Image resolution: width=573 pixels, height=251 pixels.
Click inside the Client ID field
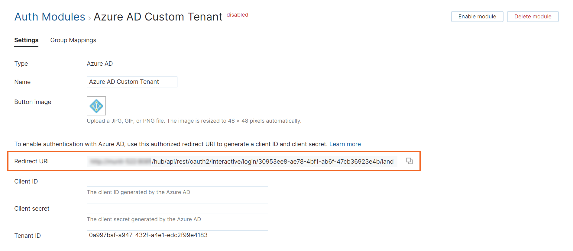(x=177, y=181)
